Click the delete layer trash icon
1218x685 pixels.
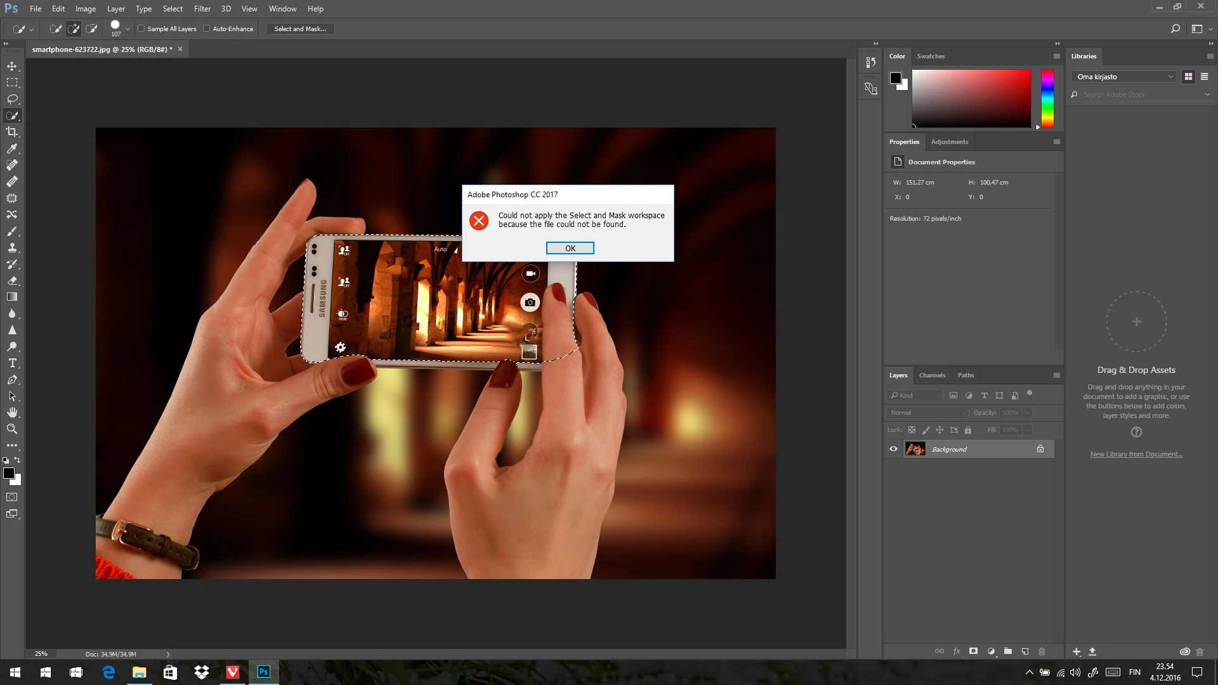pyautogui.click(x=1042, y=651)
